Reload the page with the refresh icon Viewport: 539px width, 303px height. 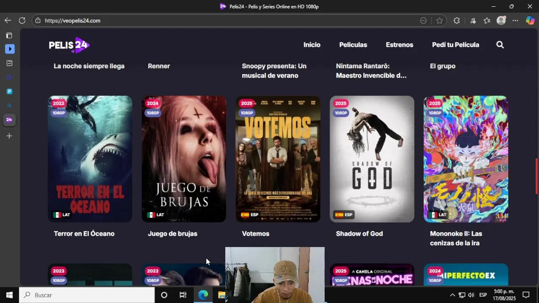click(22, 20)
